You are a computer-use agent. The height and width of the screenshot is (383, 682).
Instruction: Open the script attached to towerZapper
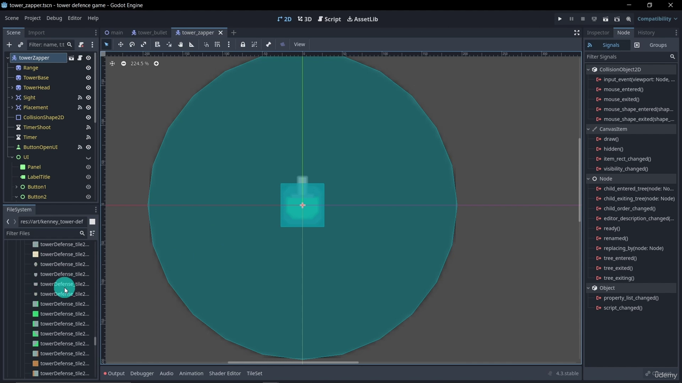click(x=80, y=58)
